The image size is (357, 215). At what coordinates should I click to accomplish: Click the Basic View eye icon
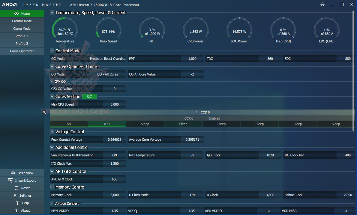click(13, 173)
